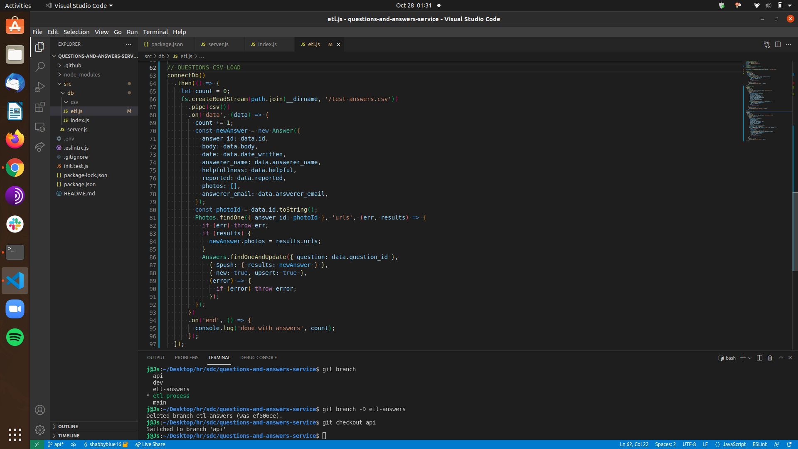Image resolution: width=798 pixels, height=449 pixels.
Task: Open the PROBLEMS panel tab
Action: click(x=187, y=358)
